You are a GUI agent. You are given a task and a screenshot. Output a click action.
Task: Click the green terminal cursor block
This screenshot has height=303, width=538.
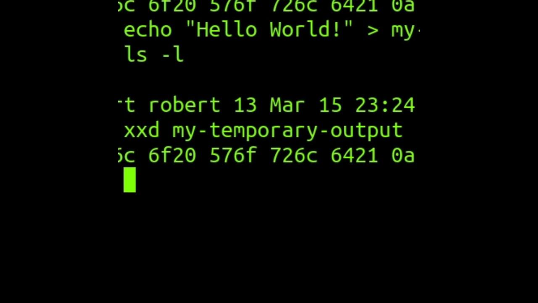tap(129, 180)
